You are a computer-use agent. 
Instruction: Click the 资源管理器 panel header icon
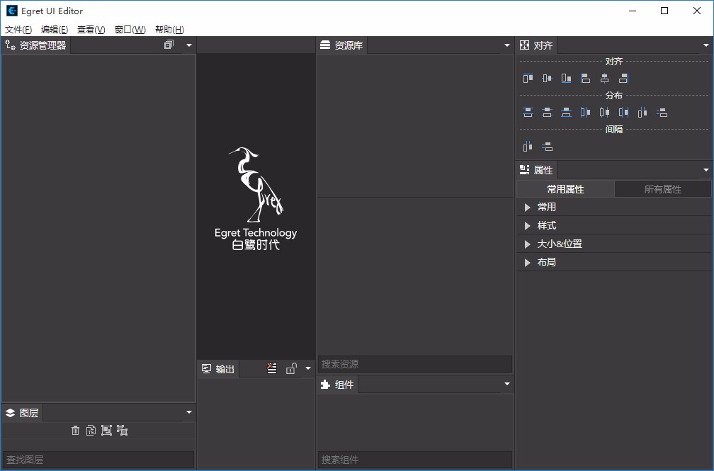(x=9, y=45)
